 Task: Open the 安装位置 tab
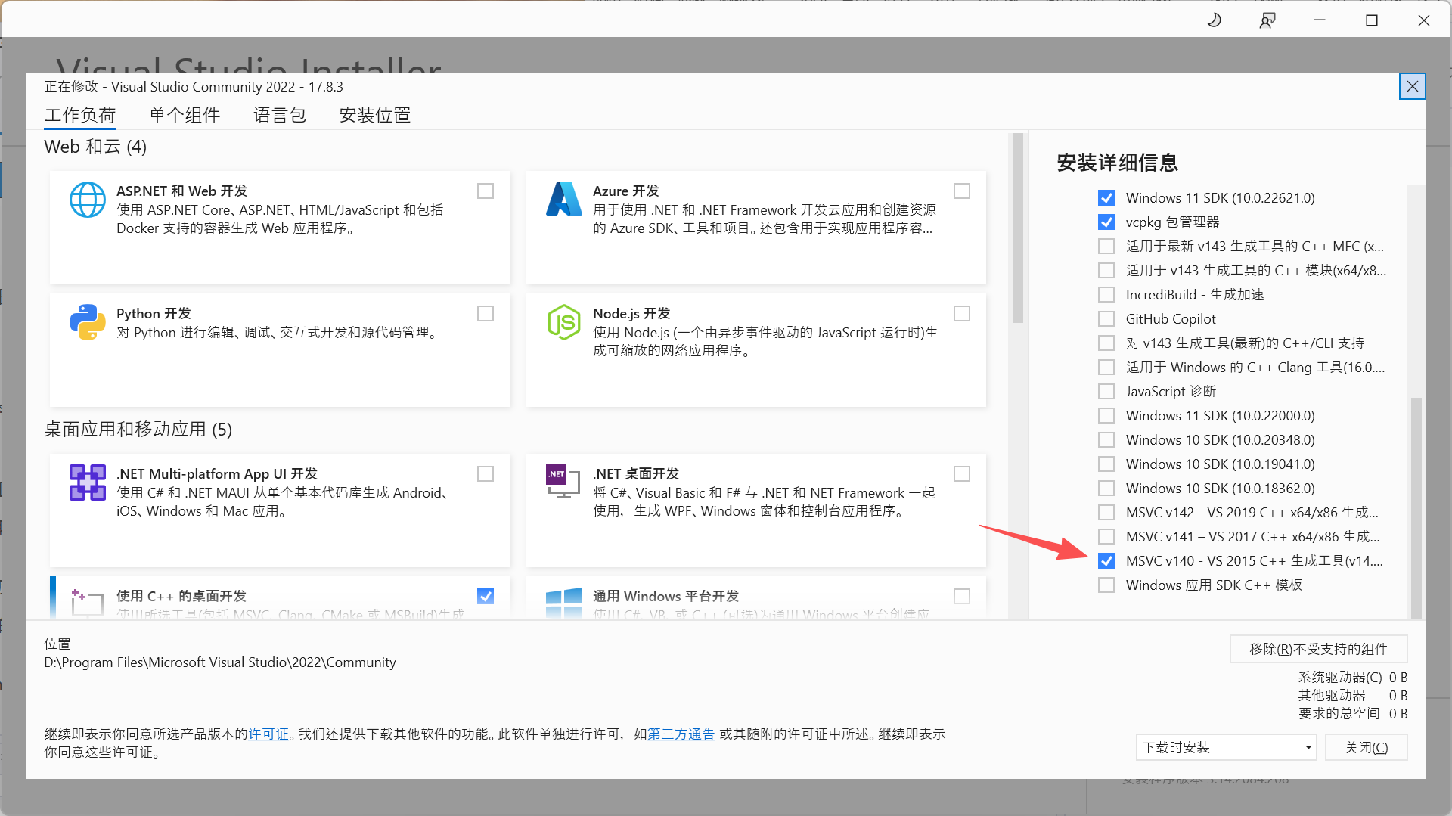pos(375,115)
